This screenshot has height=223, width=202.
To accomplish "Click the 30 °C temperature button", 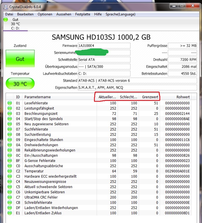I will [20, 84].
